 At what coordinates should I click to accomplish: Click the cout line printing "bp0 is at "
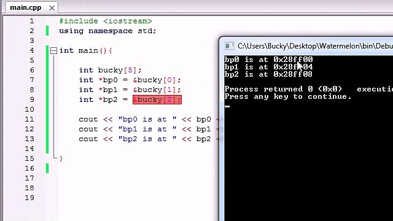click(x=149, y=120)
